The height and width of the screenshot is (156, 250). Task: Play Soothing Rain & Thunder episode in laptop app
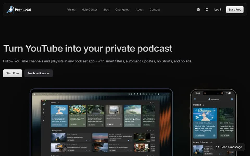coord(92,125)
